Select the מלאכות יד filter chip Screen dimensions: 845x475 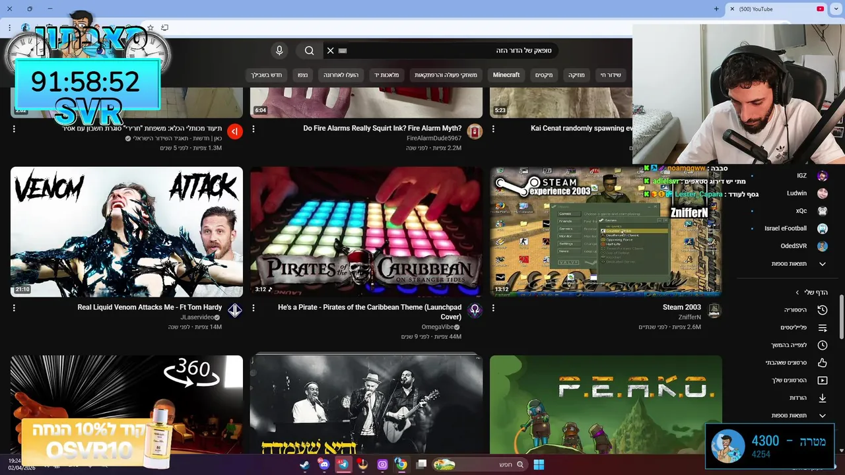pos(386,75)
